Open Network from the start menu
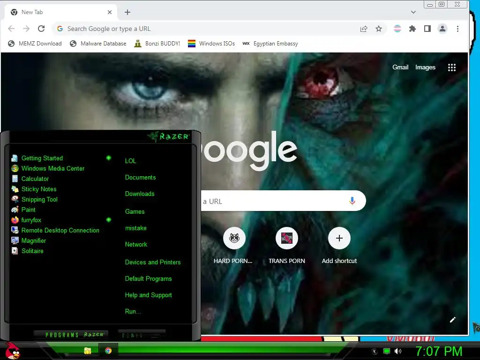This screenshot has height=360, width=480. click(x=136, y=244)
